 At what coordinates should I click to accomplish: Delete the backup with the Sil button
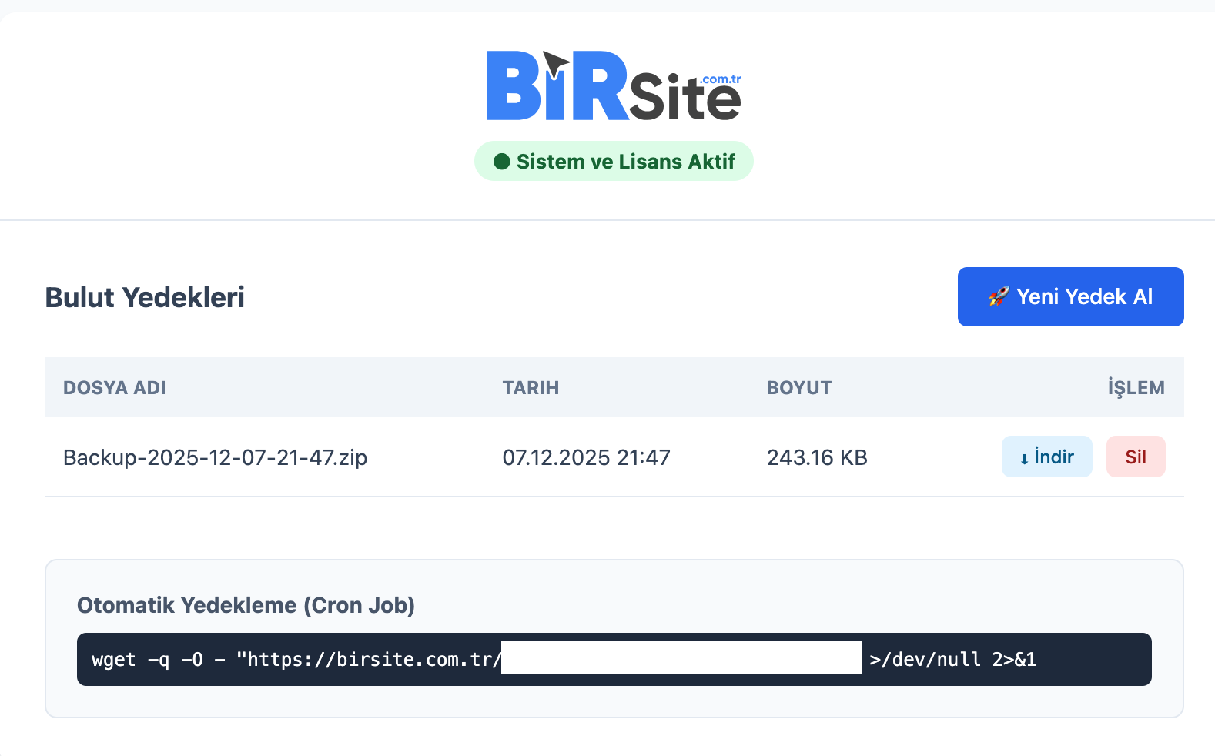coord(1135,457)
